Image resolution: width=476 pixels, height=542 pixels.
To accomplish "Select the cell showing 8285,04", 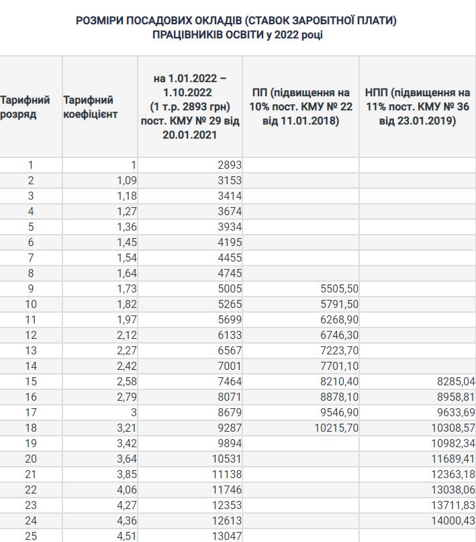I will 455,381.
